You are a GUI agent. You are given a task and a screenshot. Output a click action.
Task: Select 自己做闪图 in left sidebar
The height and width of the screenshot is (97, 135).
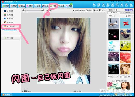tap(11, 26)
